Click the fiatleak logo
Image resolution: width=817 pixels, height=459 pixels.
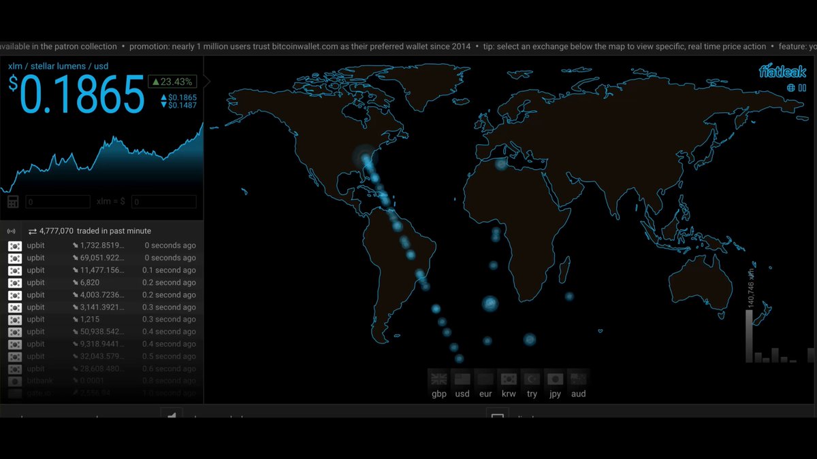(x=782, y=71)
